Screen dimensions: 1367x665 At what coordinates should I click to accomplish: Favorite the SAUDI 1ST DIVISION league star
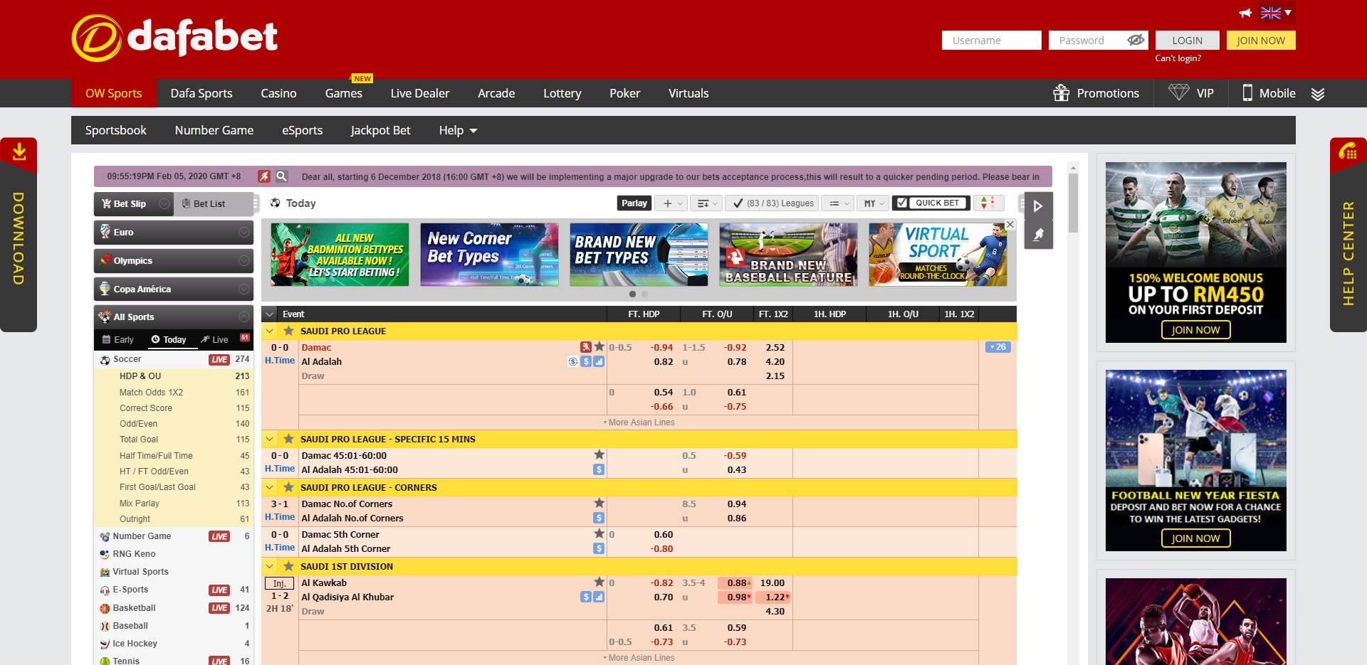(288, 566)
